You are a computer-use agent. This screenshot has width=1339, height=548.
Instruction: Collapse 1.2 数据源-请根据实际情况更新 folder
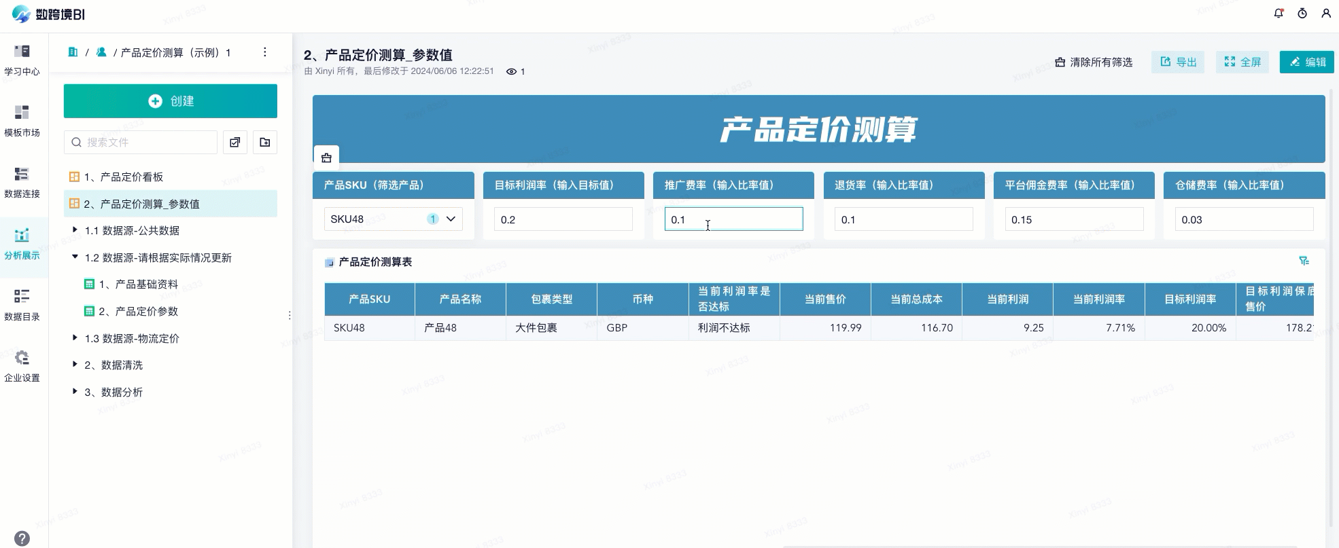pos(75,257)
